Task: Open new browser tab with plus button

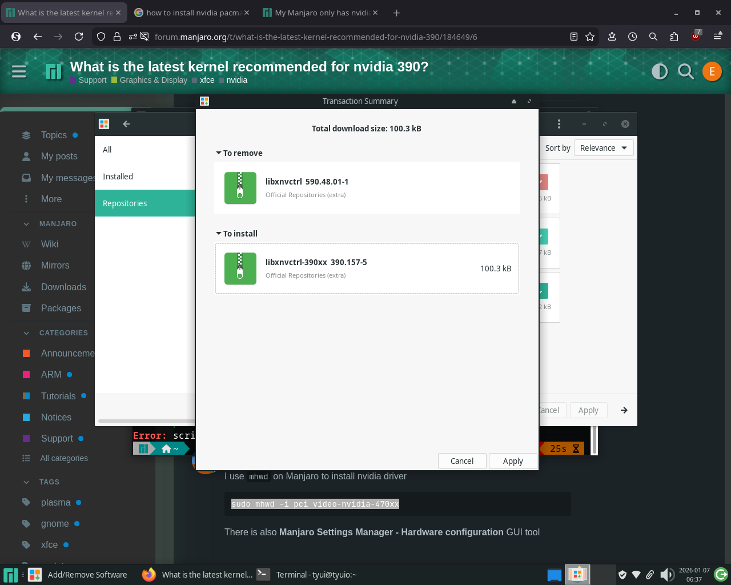Action: click(x=396, y=13)
